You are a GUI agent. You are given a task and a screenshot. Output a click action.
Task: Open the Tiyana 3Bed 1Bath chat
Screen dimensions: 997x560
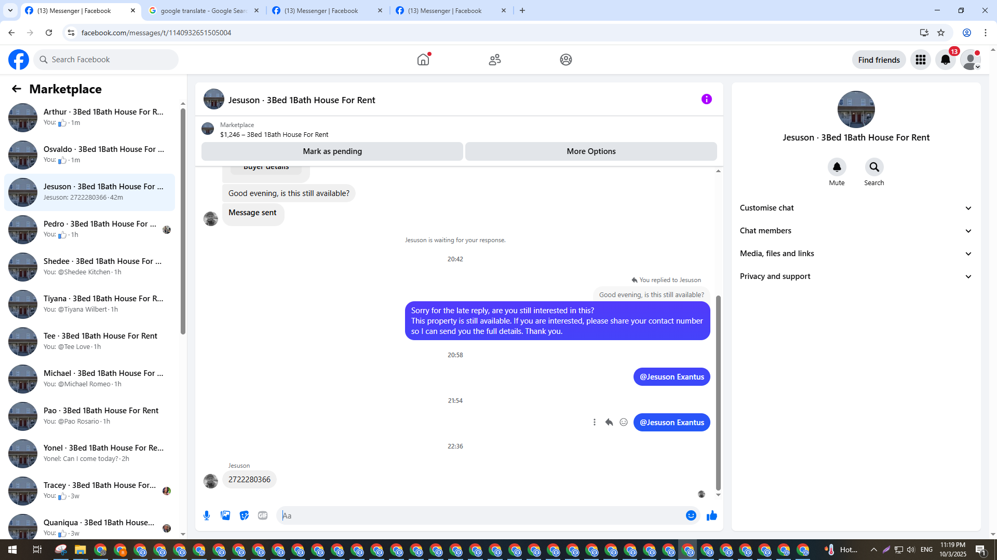pos(89,304)
